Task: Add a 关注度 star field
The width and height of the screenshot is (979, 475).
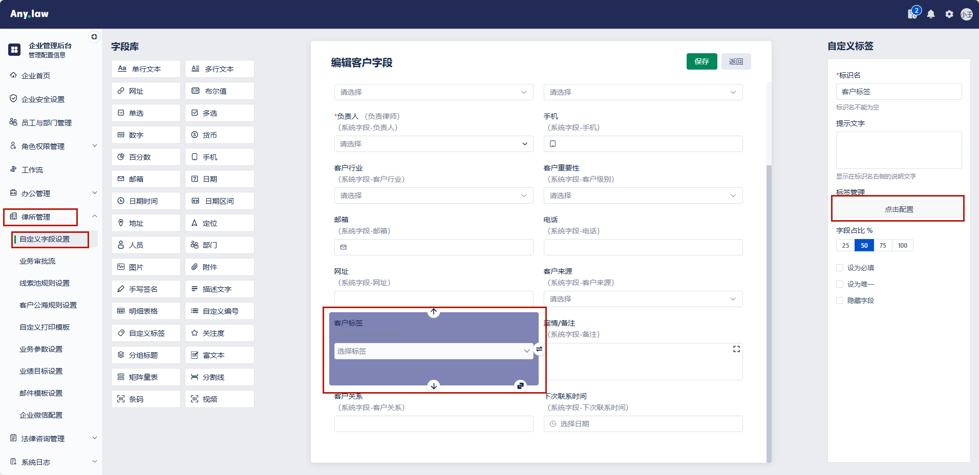Action: pos(220,333)
